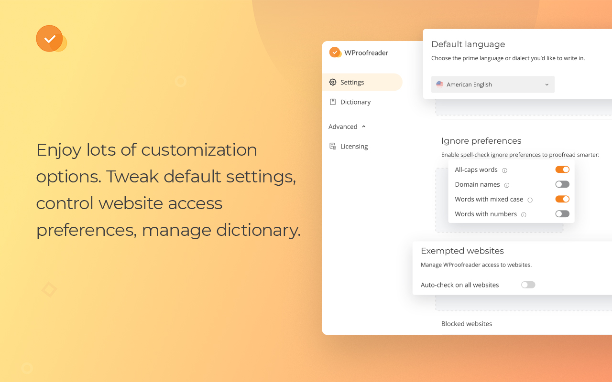Enable the Domain names toggle
Image resolution: width=612 pixels, height=382 pixels.
click(x=562, y=184)
